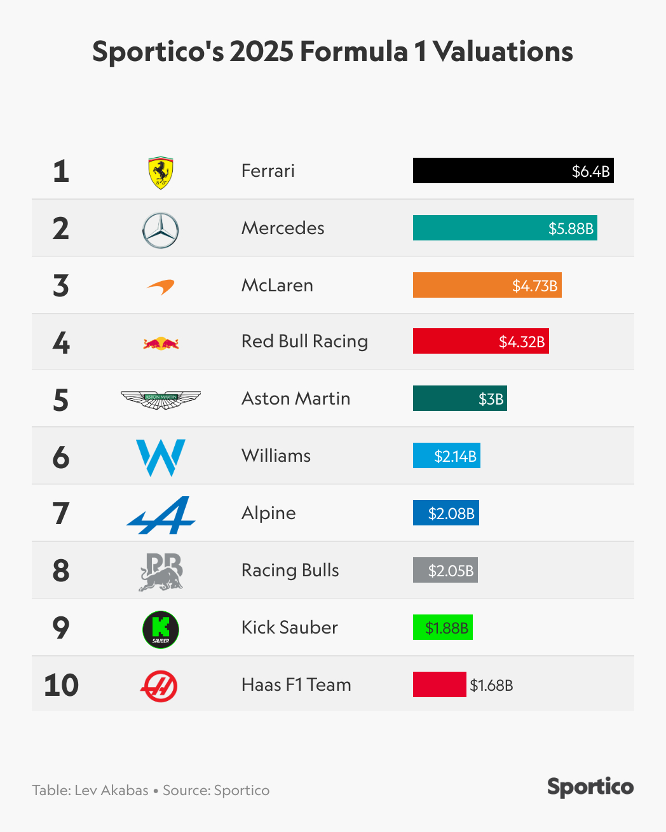Open the Sportico logo link
This screenshot has height=832, width=666.
pyautogui.click(x=590, y=787)
